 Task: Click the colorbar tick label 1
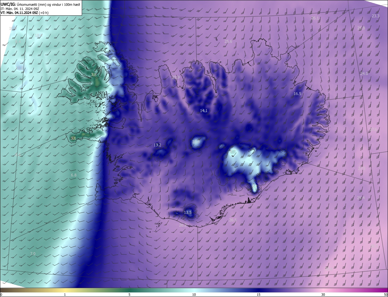click(65, 295)
